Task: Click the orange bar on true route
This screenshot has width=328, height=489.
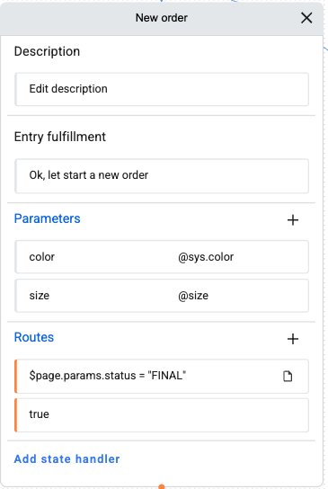Action: coord(16,414)
